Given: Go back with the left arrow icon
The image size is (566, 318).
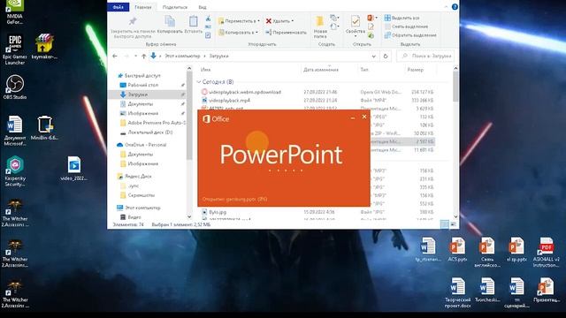Looking at the screenshot, I should point(115,56).
